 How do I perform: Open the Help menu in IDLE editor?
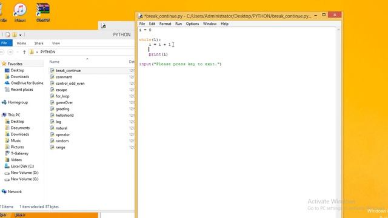click(224, 24)
